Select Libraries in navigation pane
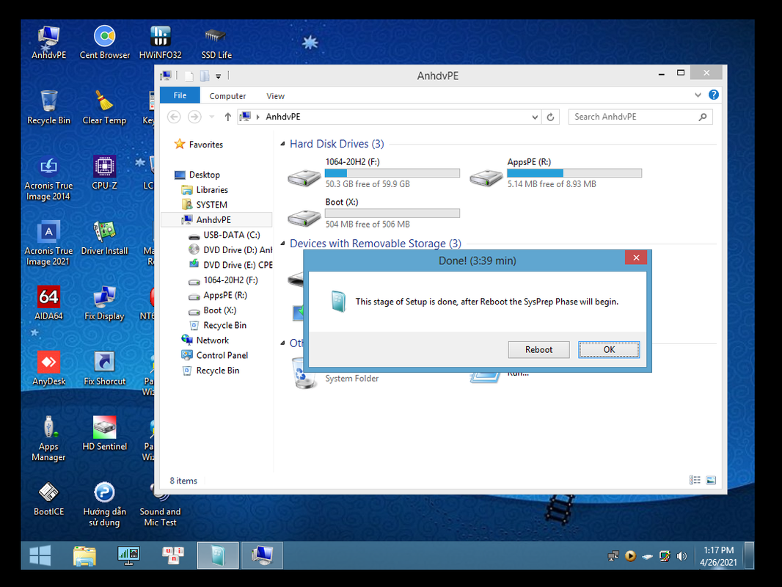The height and width of the screenshot is (587, 782). coord(205,189)
